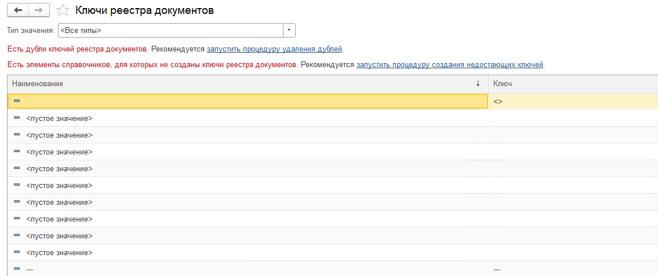Click the forward navigation arrow button
This screenshot has width=658, height=276.
pyautogui.click(x=39, y=10)
